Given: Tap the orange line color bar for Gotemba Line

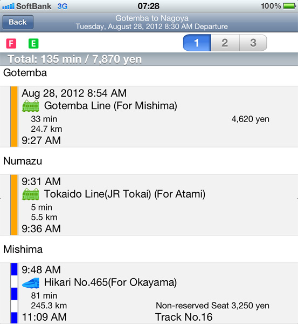Looking at the screenshot, I should point(14,117).
